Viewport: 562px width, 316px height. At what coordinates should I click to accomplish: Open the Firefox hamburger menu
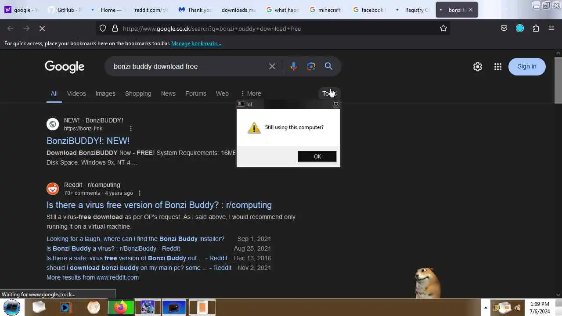click(551, 29)
